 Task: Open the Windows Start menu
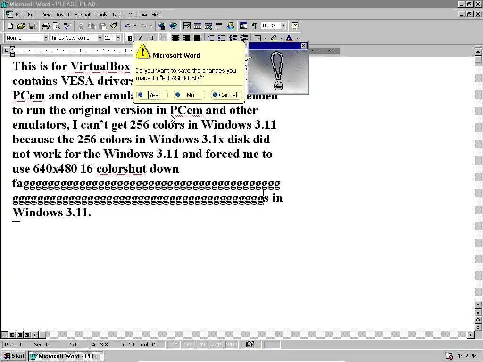coord(13,356)
